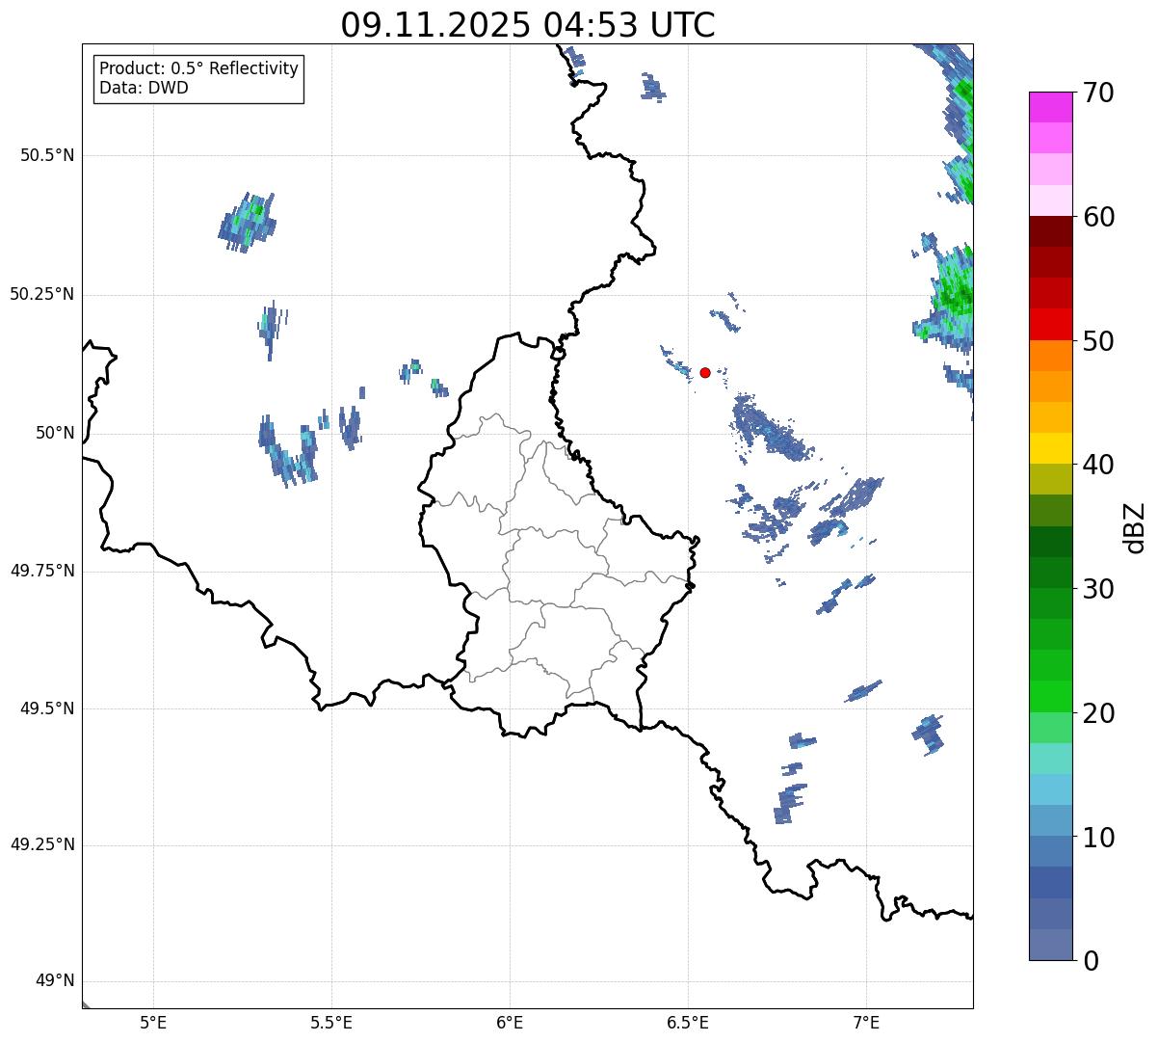Click the northwestern radar echo near 5.25°E
Image resolution: width=1158 pixels, height=1042 pixels.
(x=247, y=222)
